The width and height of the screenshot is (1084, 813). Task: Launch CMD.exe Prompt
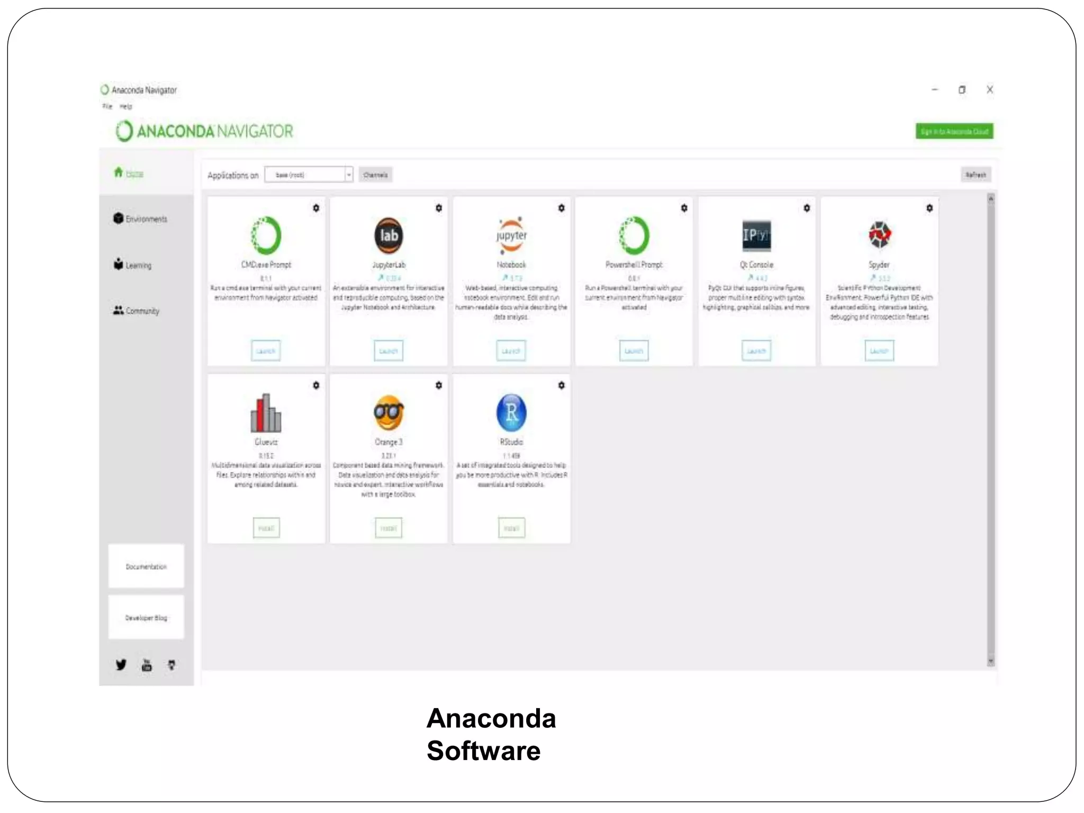pyautogui.click(x=266, y=350)
